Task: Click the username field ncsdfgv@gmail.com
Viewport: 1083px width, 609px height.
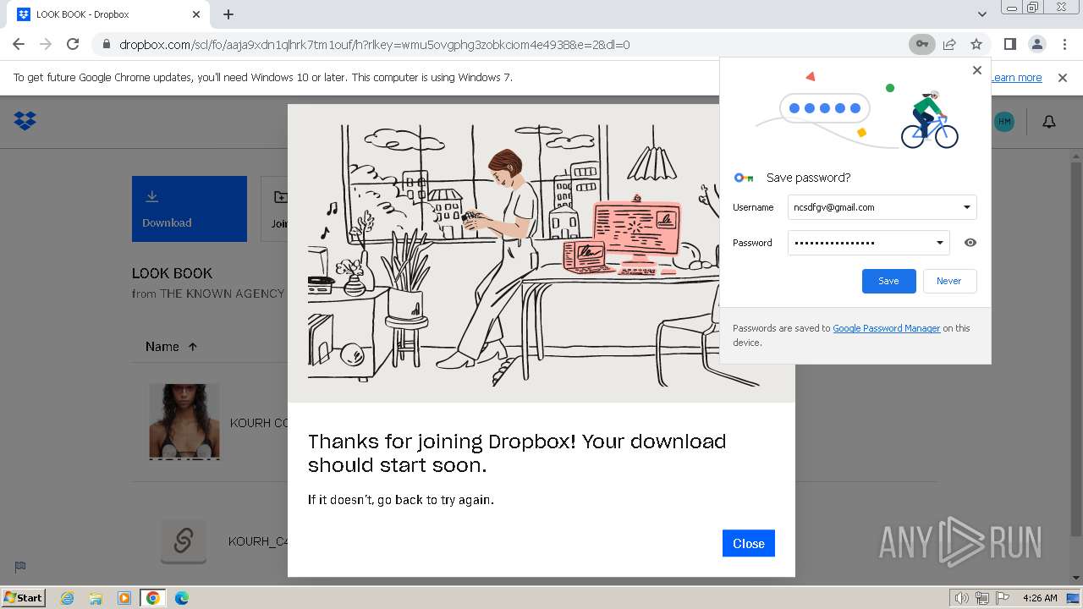Action: (882, 207)
